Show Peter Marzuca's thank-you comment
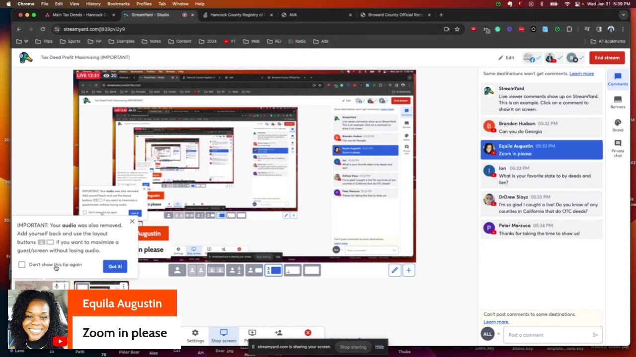 [x=542, y=230]
